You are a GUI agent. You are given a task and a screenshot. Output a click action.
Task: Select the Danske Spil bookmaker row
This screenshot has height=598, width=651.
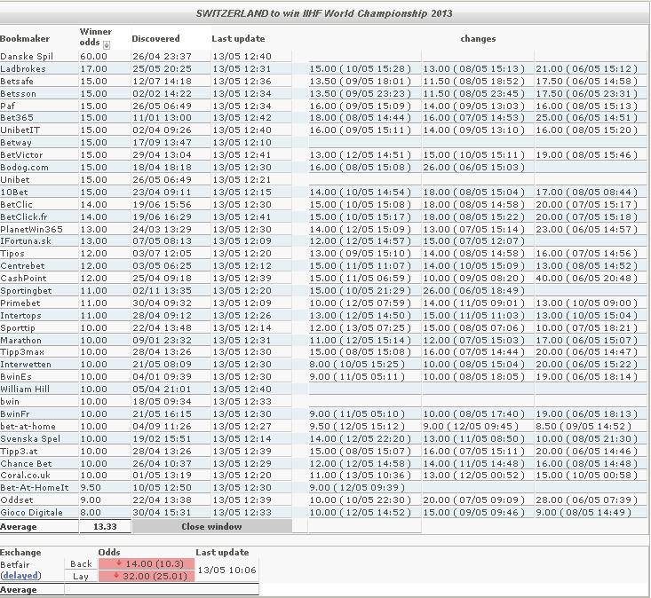point(27,57)
